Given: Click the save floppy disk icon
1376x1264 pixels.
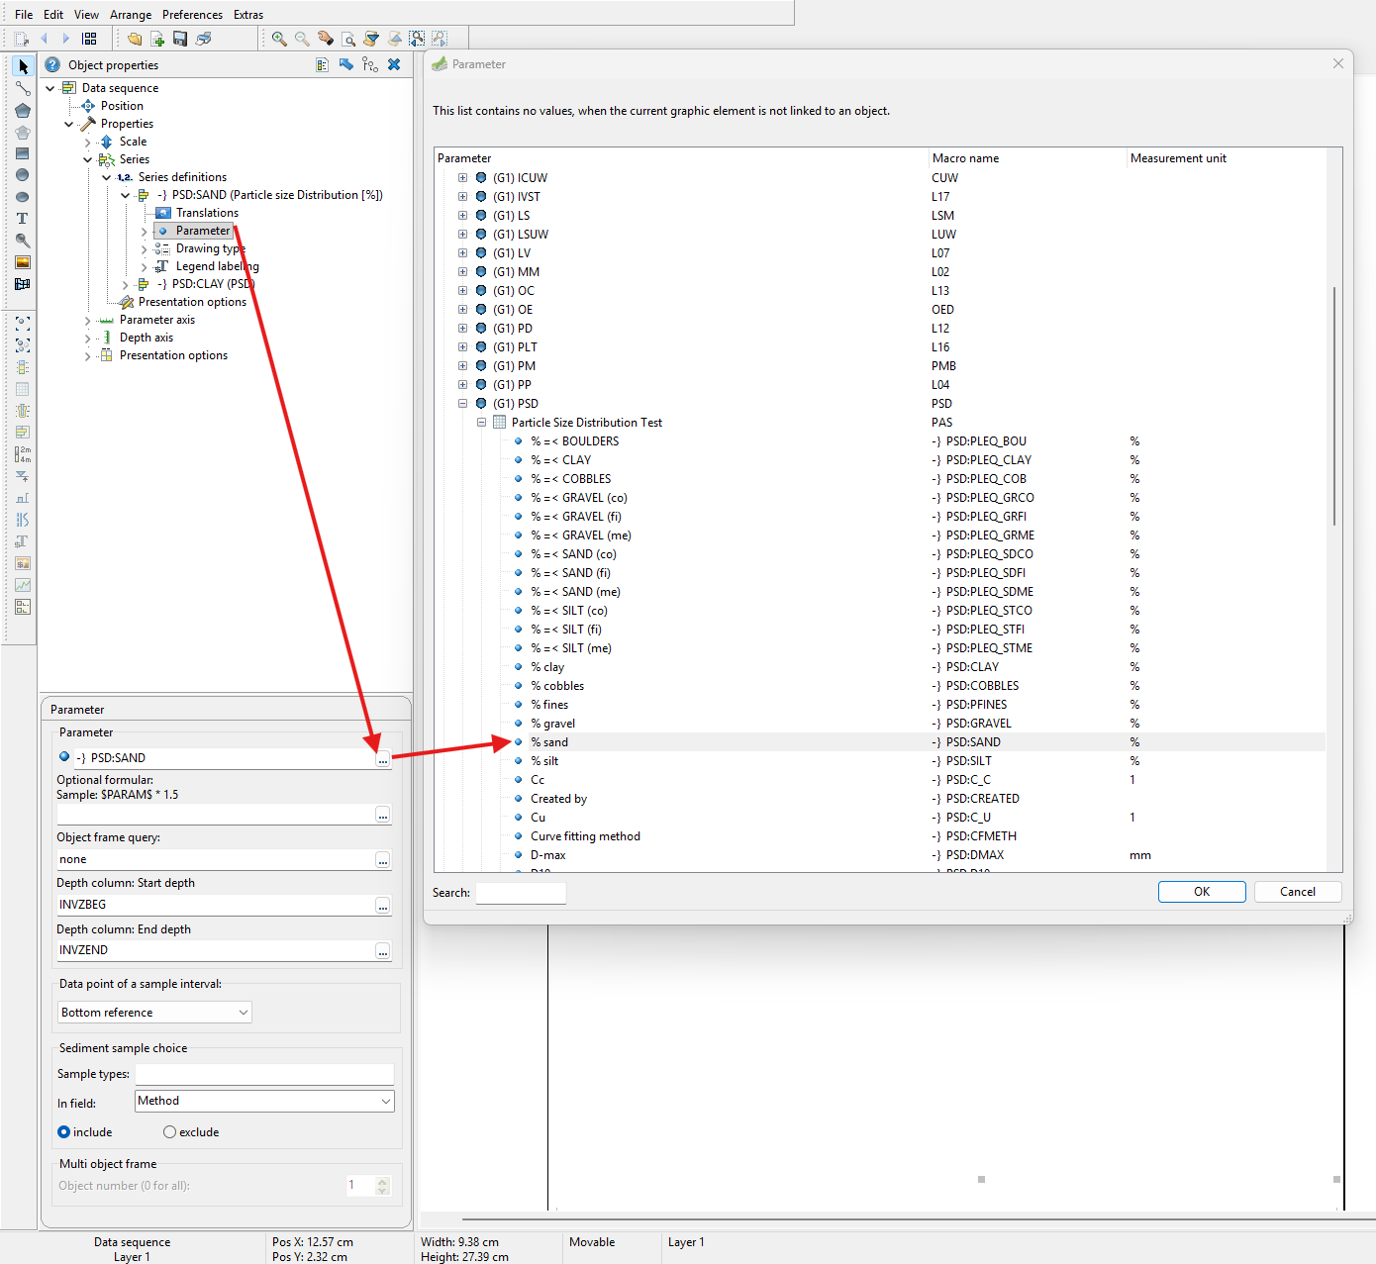Looking at the screenshot, I should (x=180, y=39).
